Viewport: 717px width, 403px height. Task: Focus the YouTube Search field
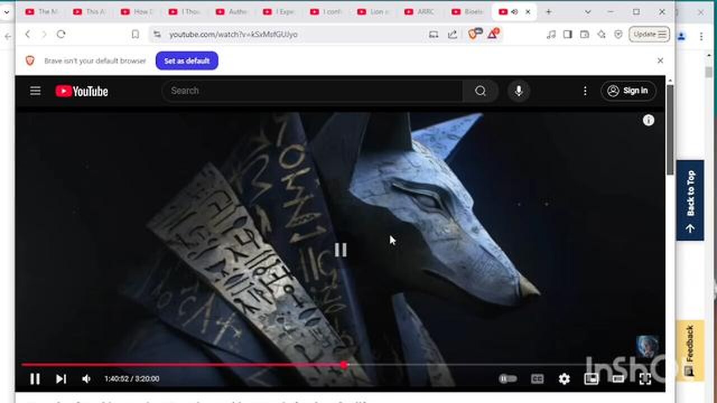tap(313, 91)
